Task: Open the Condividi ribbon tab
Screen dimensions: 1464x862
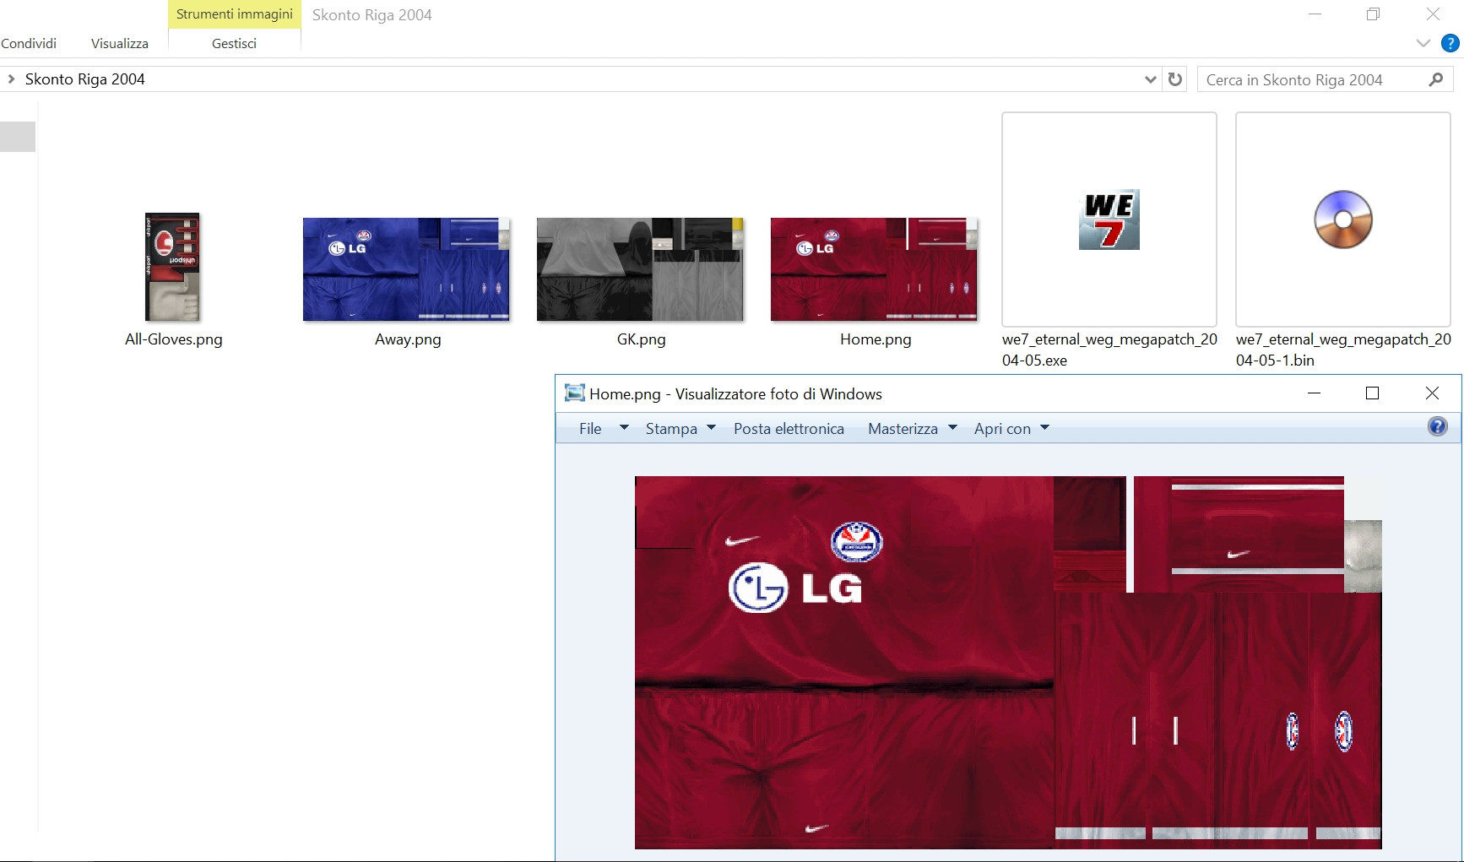Action: [29, 43]
